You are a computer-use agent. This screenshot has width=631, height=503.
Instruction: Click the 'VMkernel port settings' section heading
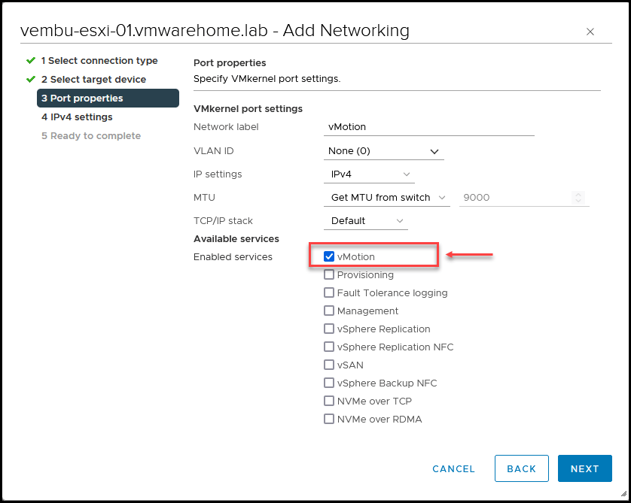click(x=248, y=109)
